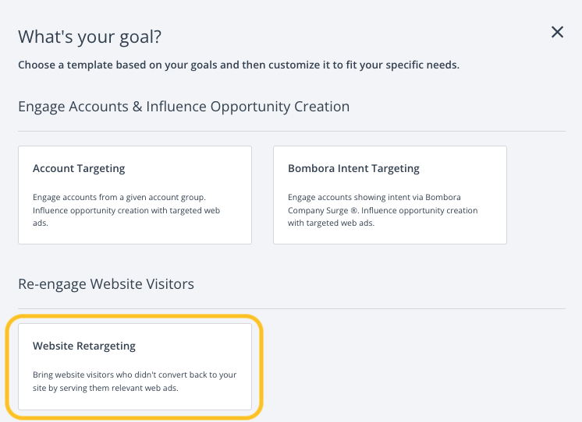This screenshot has width=582, height=422.
Task: Select the Account Targeting template card
Action: click(x=134, y=195)
